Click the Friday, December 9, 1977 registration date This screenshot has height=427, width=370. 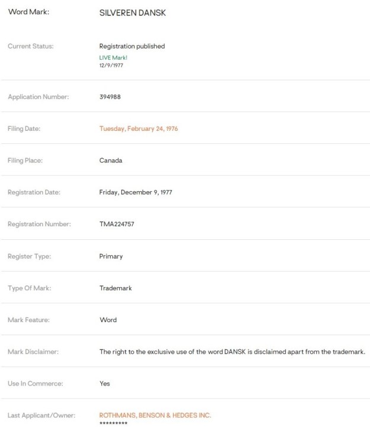pos(136,192)
